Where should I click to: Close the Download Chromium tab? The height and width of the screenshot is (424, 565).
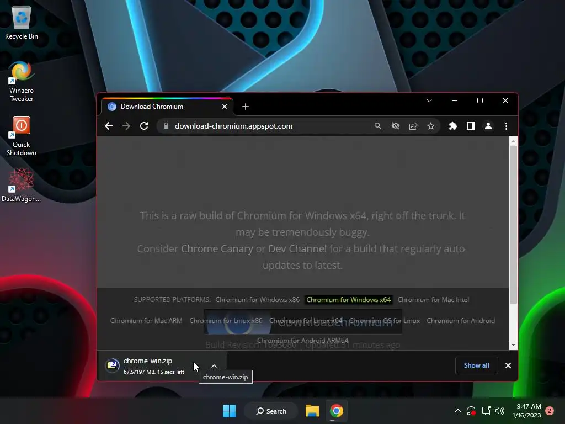[225, 107]
